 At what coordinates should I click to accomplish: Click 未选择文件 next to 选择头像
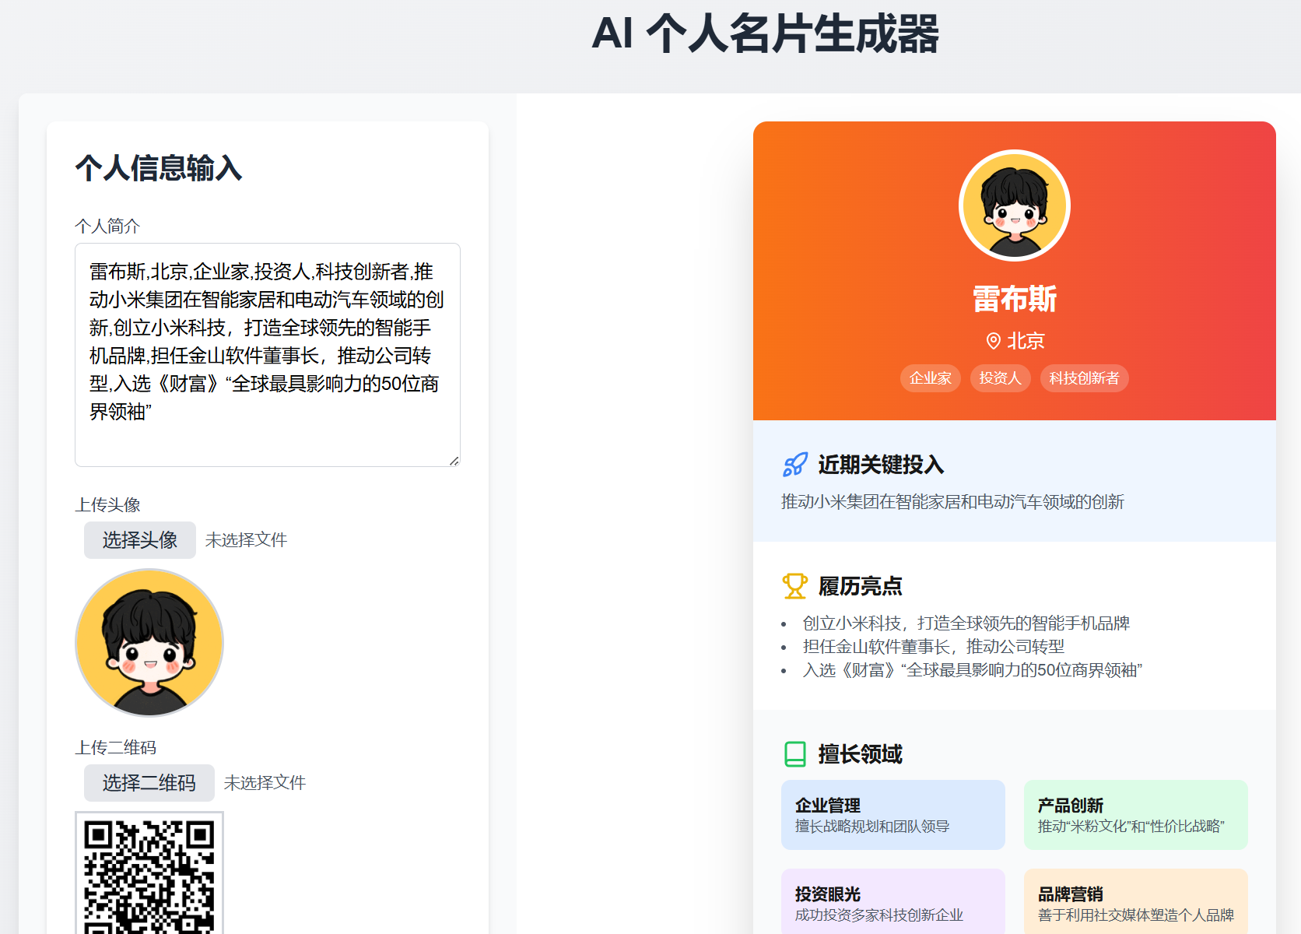[x=246, y=540]
